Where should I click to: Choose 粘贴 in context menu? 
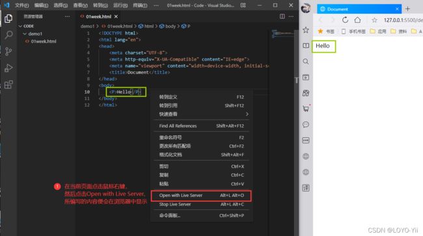coord(202,184)
